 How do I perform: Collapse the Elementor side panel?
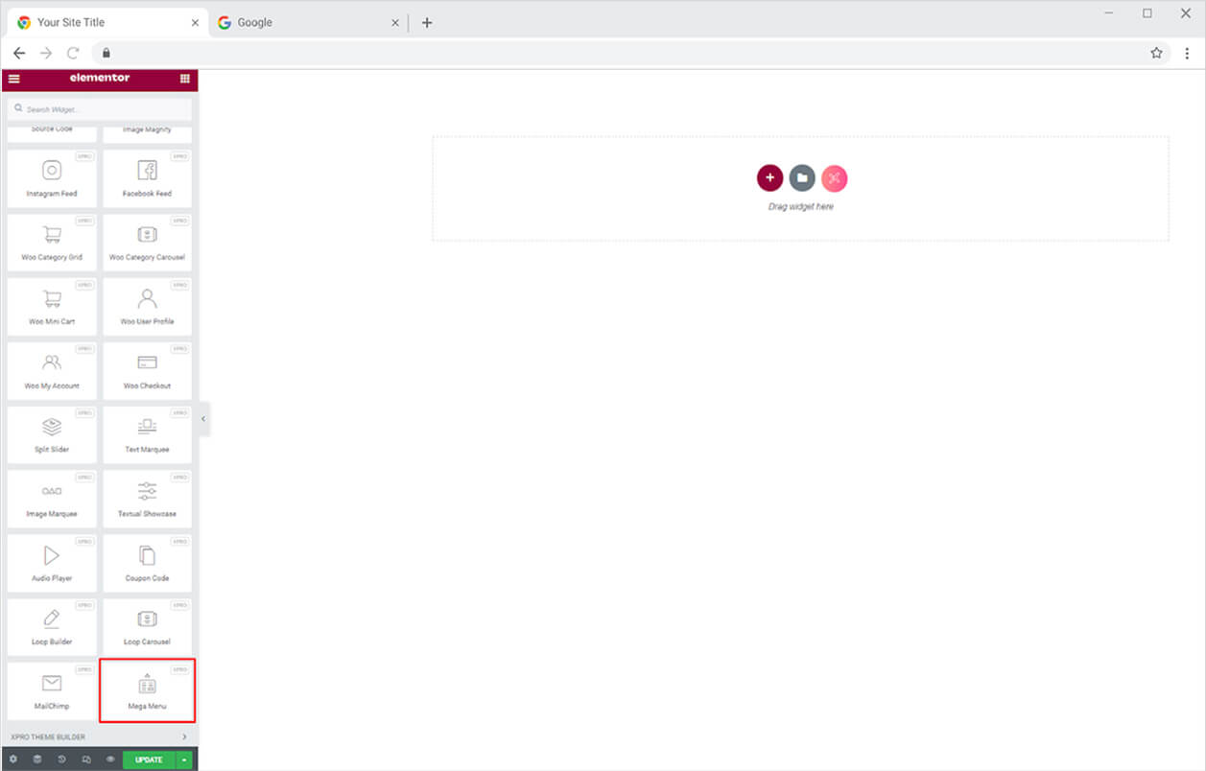point(203,419)
